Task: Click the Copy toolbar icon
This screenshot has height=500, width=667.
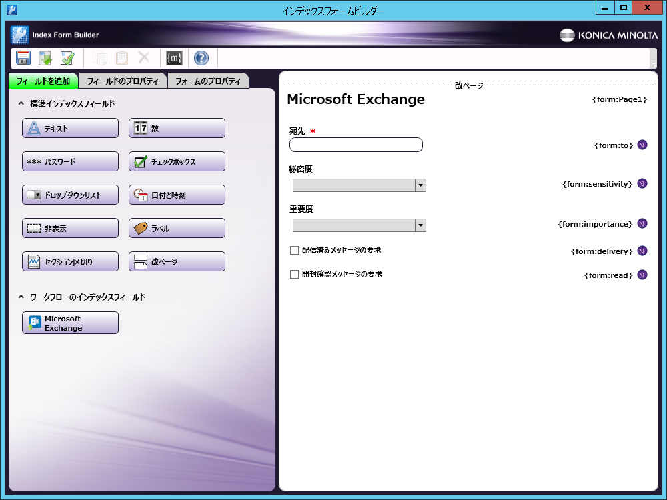Action: (100, 58)
